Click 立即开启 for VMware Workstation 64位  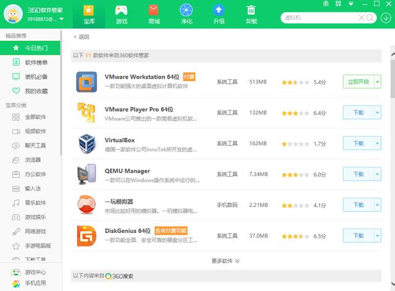(358, 82)
